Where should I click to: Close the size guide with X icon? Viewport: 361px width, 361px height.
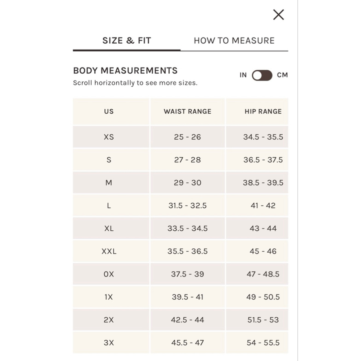click(x=278, y=15)
